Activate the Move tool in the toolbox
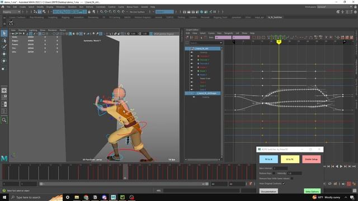Image resolution: width=358 pixels, height=201 pixels. 4,54
